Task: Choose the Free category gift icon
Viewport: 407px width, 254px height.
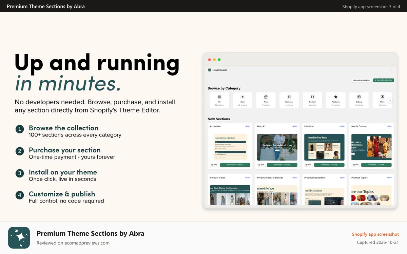Action: pos(266,97)
